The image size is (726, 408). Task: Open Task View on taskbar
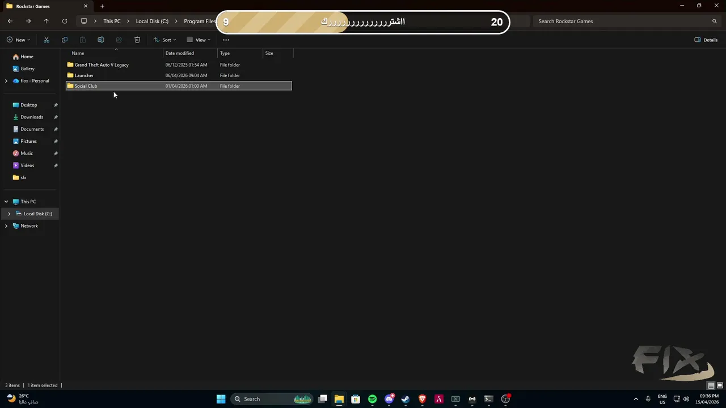pyautogui.click(x=323, y=399)
